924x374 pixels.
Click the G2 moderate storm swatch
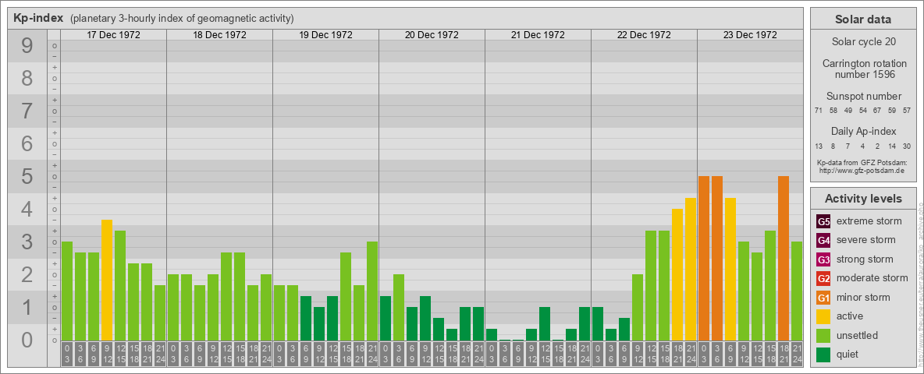click(823, 278)
